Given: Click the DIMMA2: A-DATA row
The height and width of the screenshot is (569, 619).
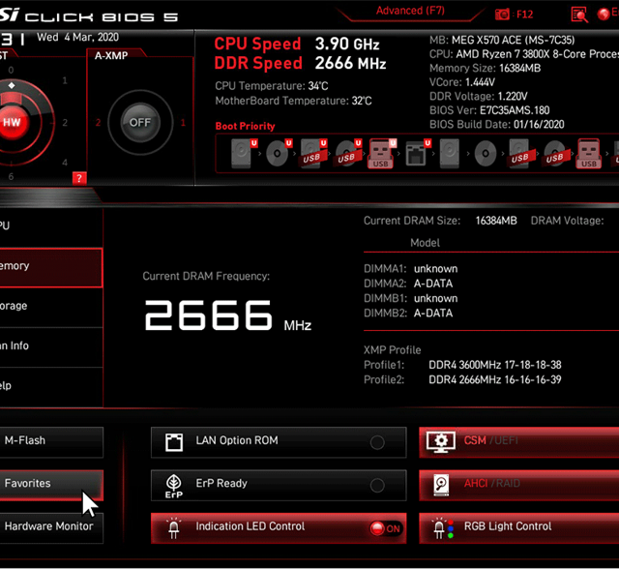Looking at the screenshot, I should [408, 284].
